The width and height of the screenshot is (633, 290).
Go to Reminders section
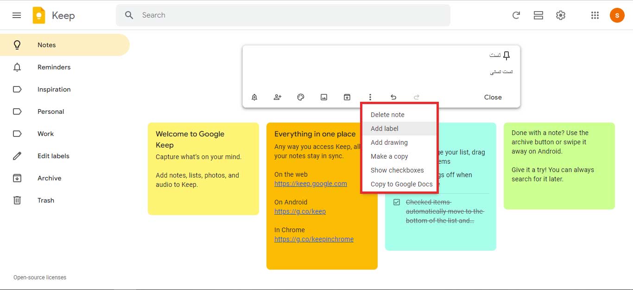pyautogui.click(x=65, y=67)
